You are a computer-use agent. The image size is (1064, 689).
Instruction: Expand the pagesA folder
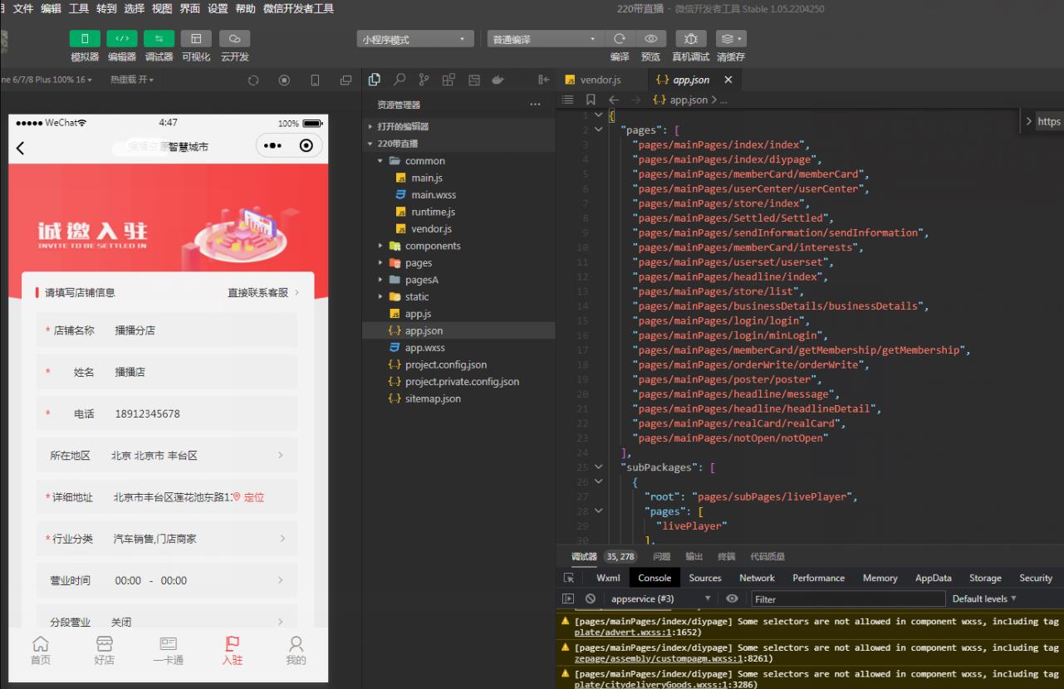coord(459,280)
